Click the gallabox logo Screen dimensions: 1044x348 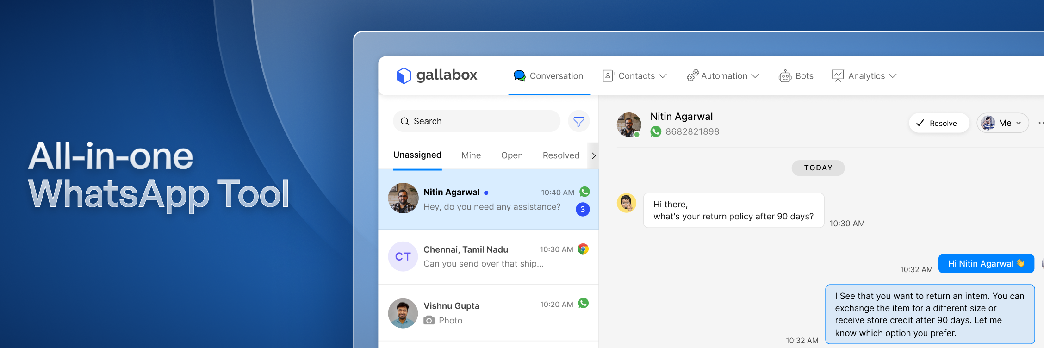[x=436, y=75]
